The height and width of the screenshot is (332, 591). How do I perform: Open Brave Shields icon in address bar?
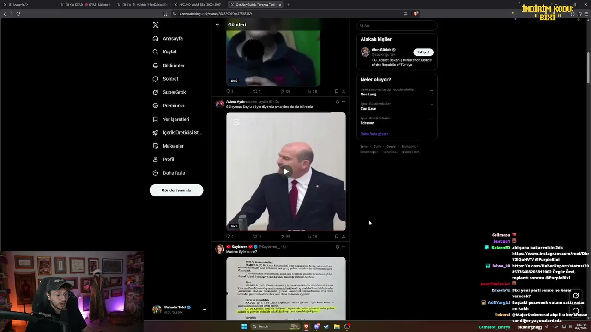pos(416,14)
